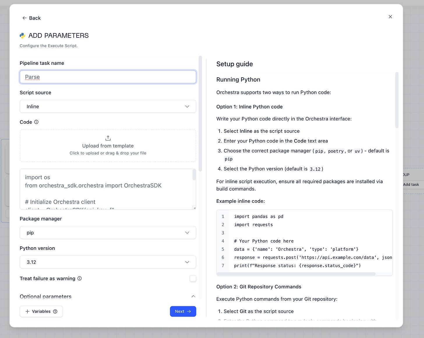This screenshot has width=424, height=338.
Task: Enable Treat failure as warning checkbox
Action: (193, 278)
